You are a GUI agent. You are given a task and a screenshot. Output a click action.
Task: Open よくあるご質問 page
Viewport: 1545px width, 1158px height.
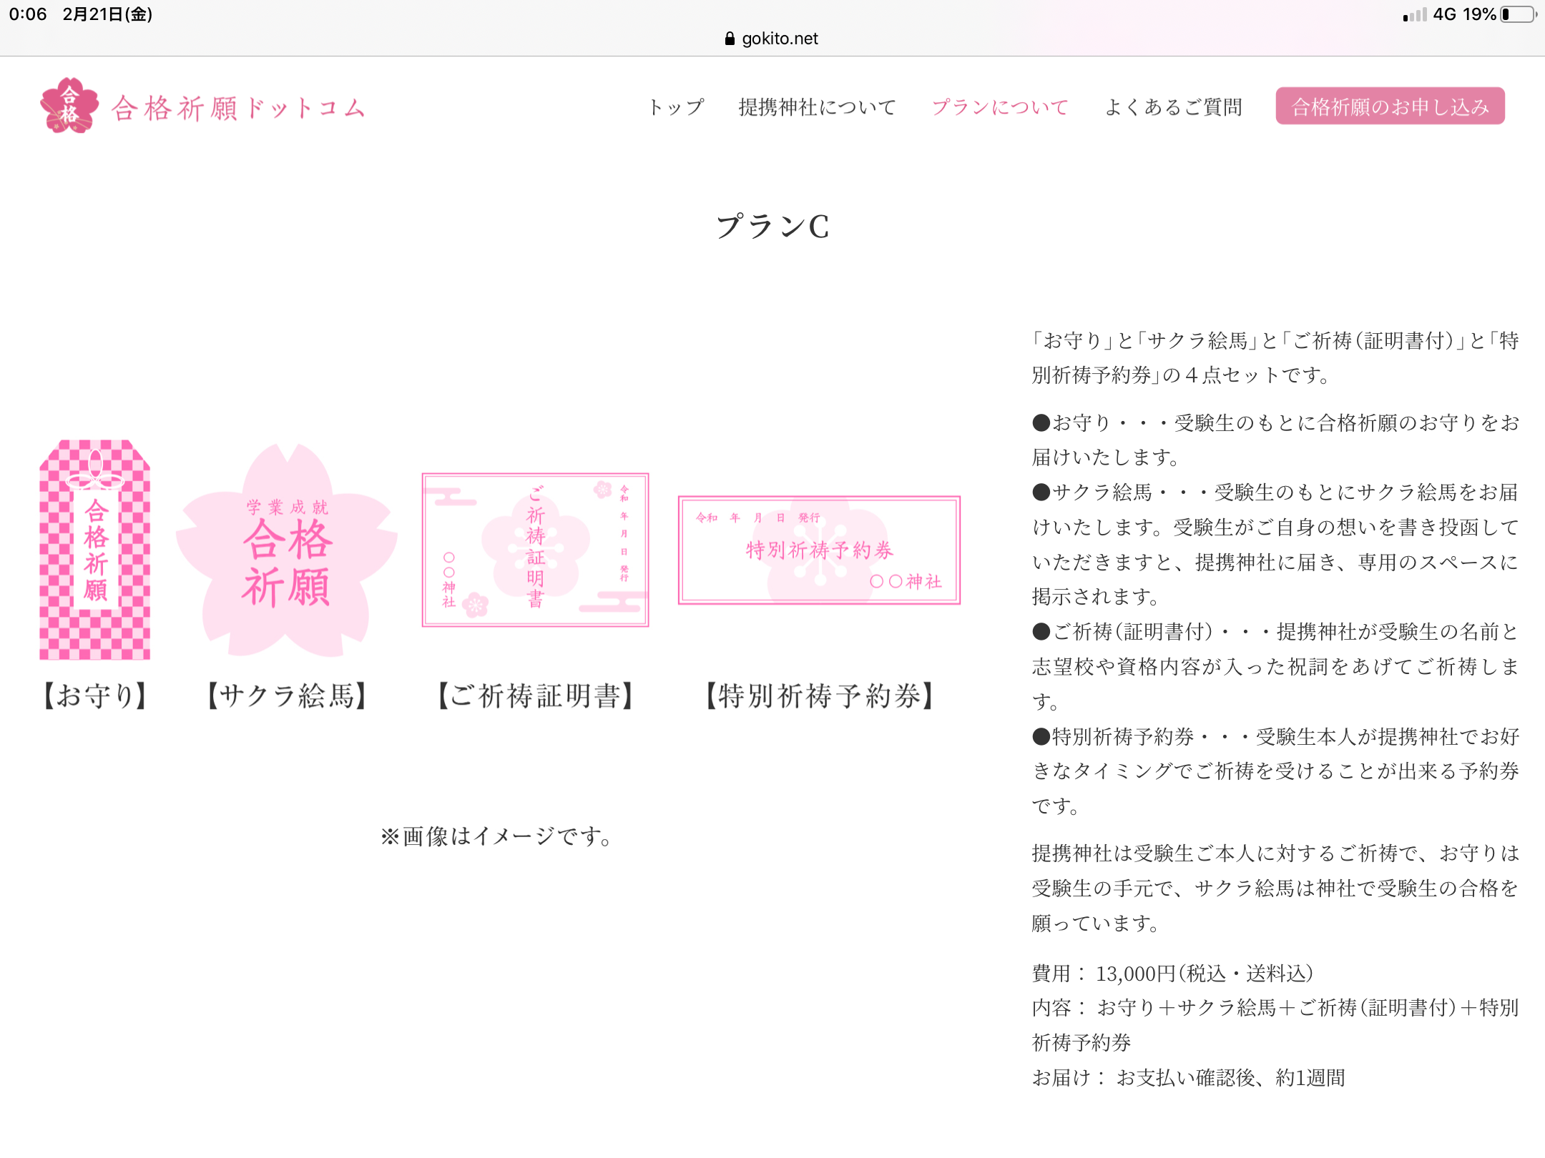pos(1173,107)
